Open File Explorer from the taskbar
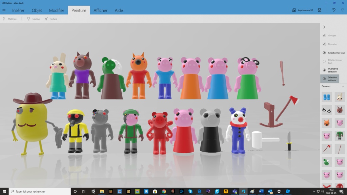Screen dimensions: 347x195 [x=102, y=191]
